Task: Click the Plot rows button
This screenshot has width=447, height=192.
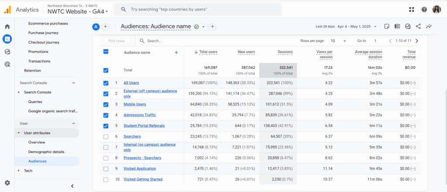Action: 116,41
